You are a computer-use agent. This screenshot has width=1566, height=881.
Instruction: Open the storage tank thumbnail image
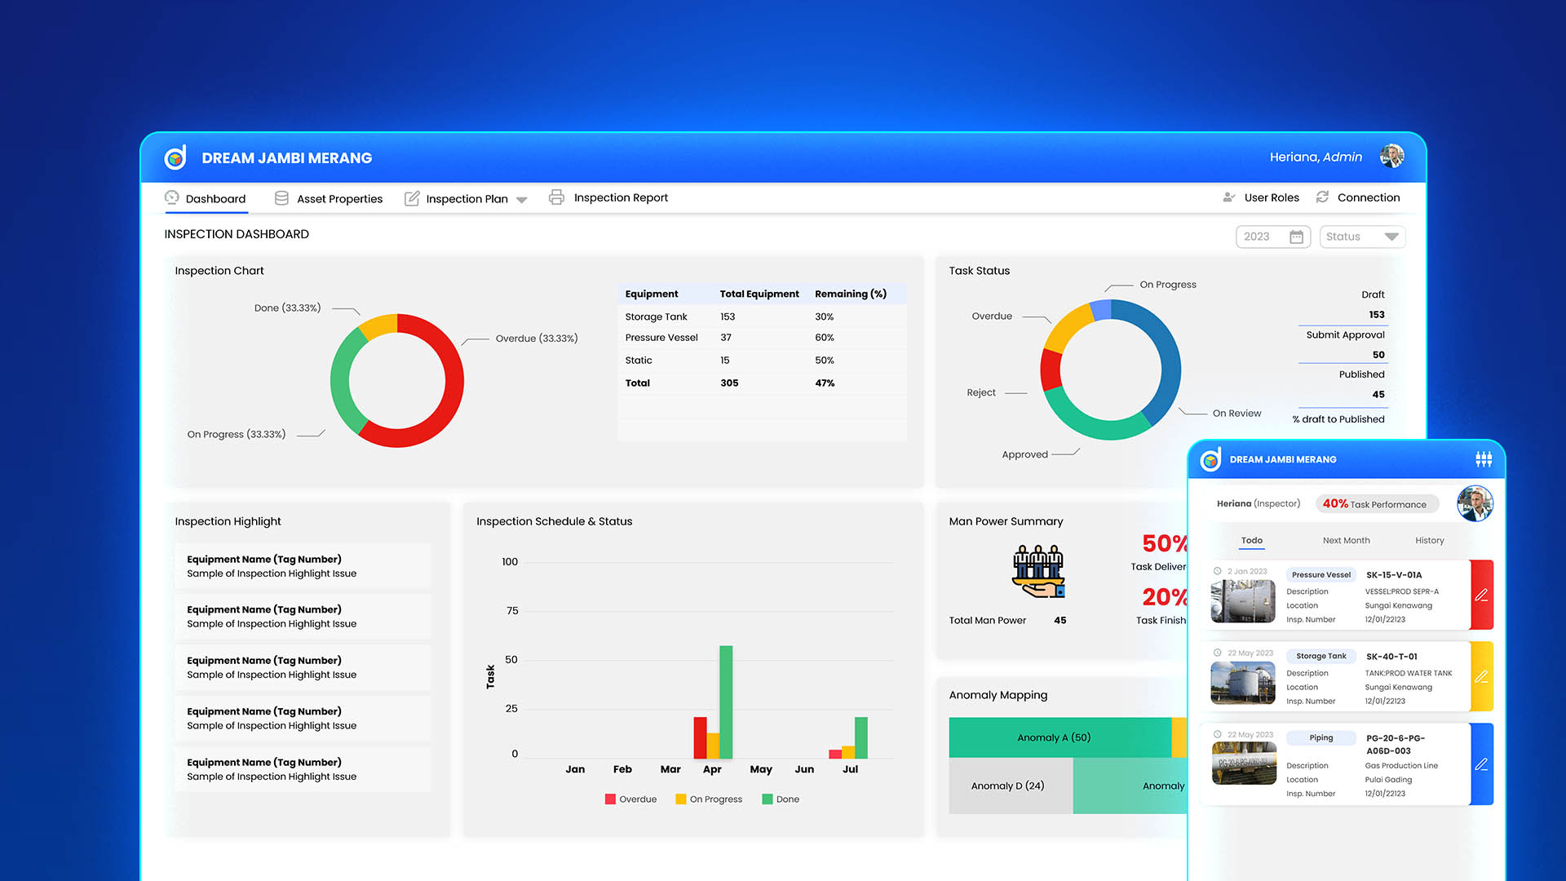[1243, 683]
